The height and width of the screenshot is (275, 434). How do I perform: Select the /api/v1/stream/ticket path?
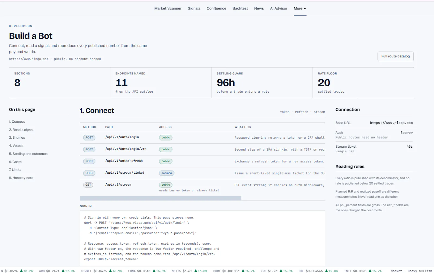125,173
